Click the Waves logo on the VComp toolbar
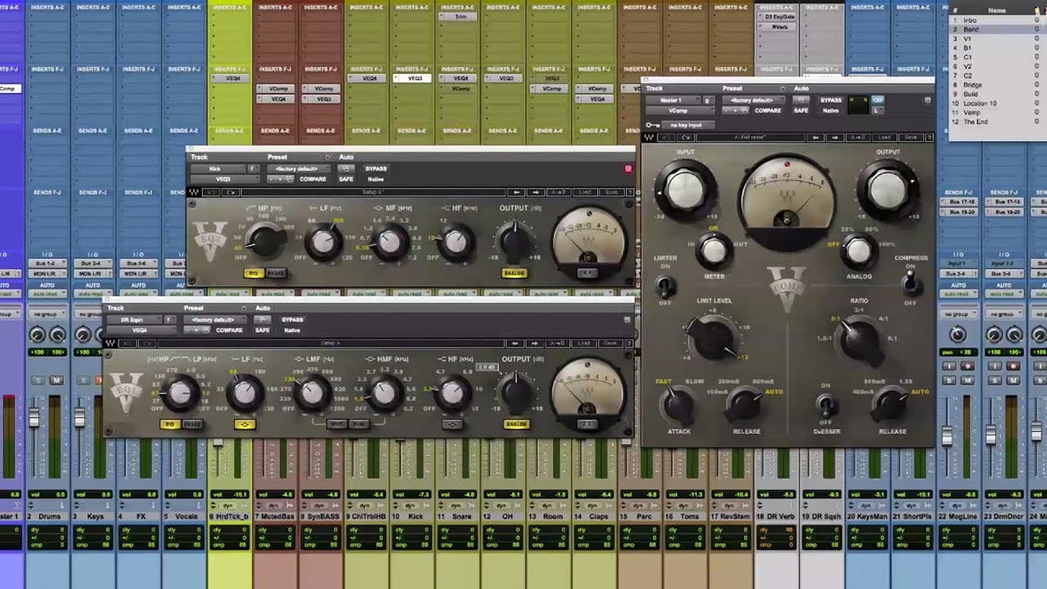1047x589 pixels. tap(649, 137)
